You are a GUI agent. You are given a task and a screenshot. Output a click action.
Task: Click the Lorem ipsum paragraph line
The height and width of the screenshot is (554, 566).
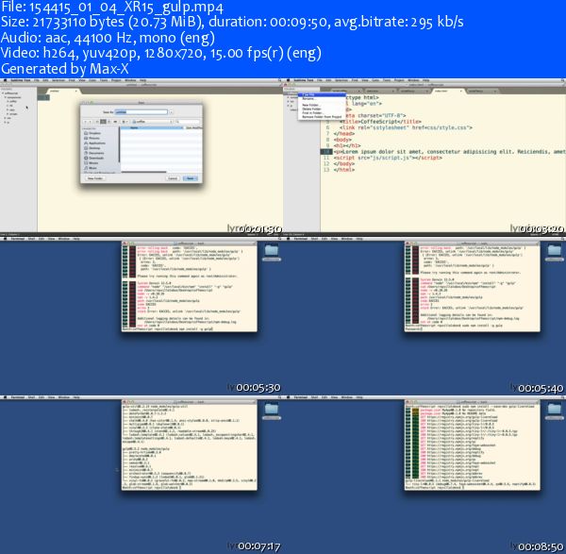point(449,152)
